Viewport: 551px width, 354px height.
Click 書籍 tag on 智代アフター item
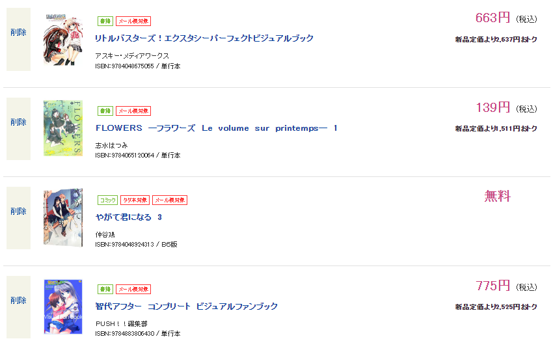(x=105, y=289)
